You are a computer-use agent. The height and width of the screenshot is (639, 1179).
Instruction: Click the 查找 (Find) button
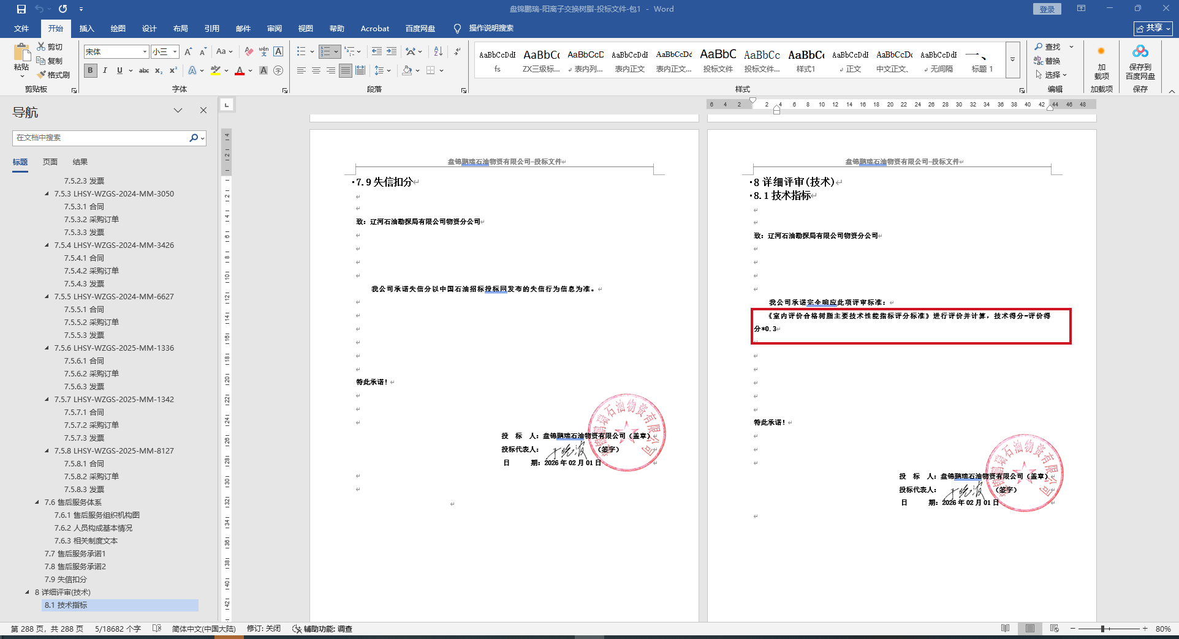(x=1048, y=47)
